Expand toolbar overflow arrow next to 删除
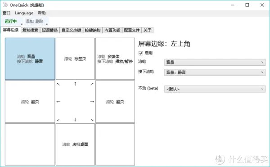This screenshot has width=270, height=167. coord(47,24)
